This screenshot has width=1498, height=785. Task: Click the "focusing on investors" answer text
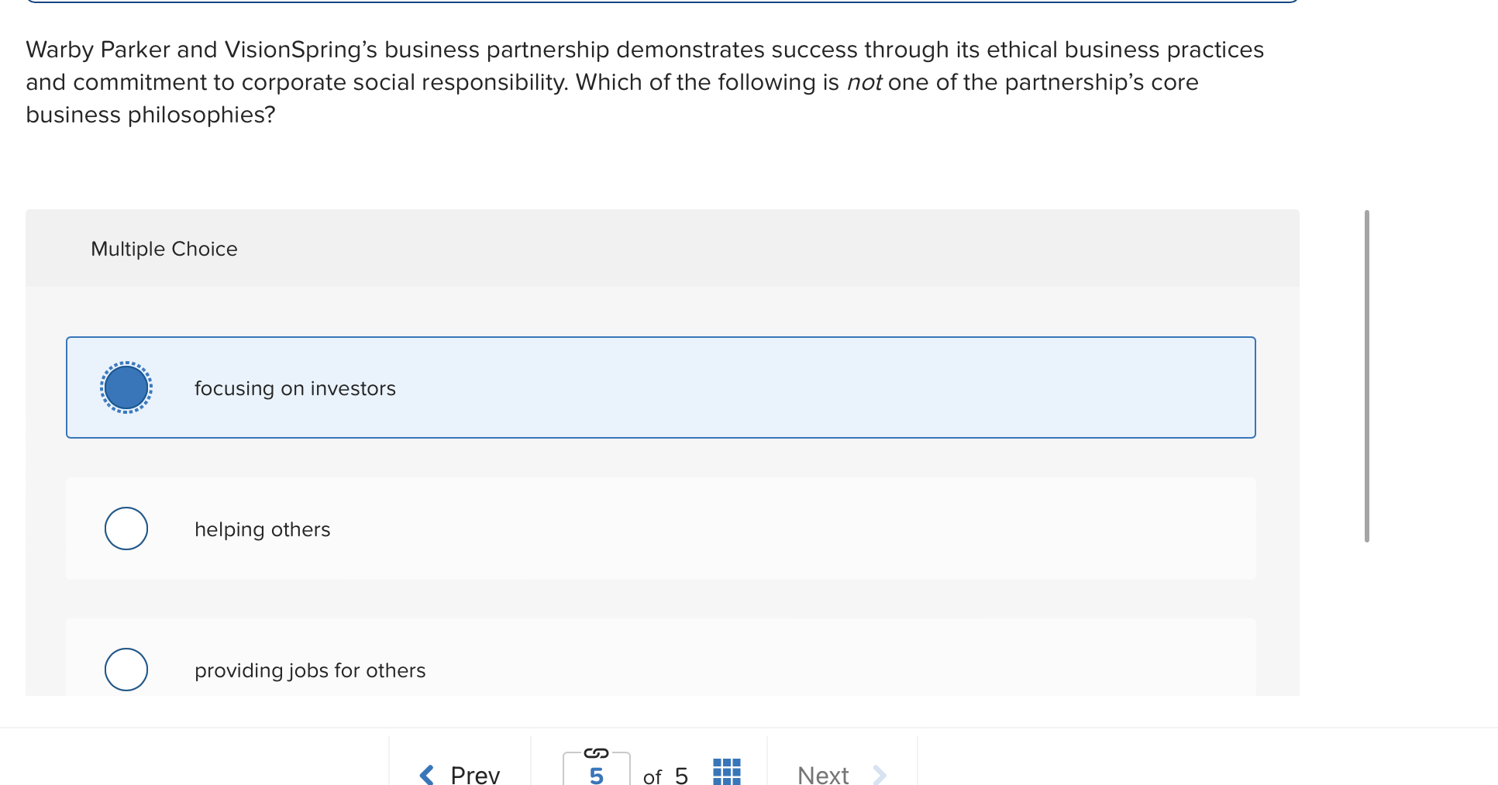(x=294, y=388)
